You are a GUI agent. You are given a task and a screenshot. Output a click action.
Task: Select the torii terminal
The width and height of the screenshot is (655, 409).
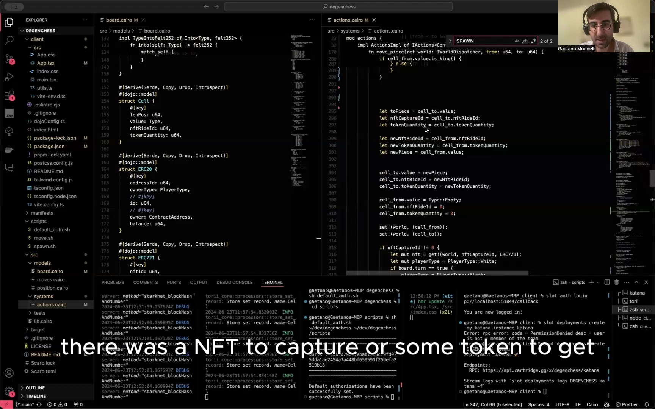coord(634,301)
